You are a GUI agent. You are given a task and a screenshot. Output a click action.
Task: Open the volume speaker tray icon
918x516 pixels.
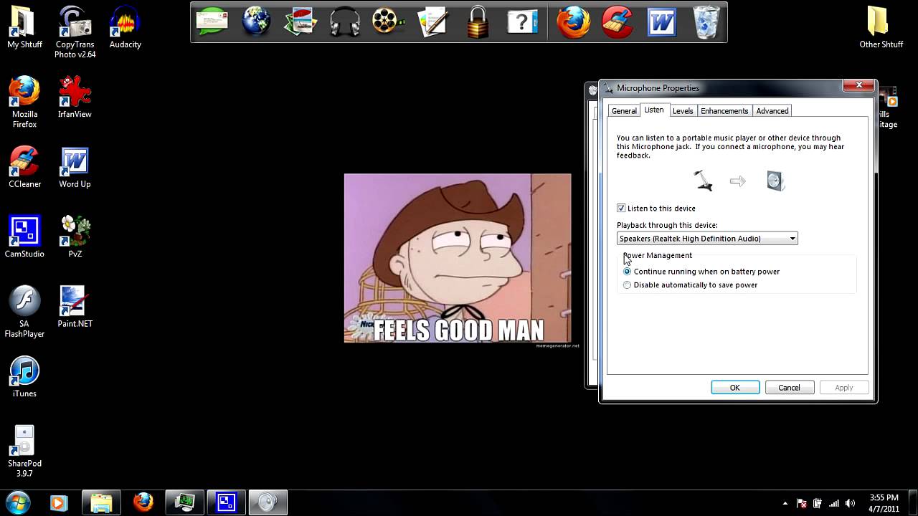point(851,503)
